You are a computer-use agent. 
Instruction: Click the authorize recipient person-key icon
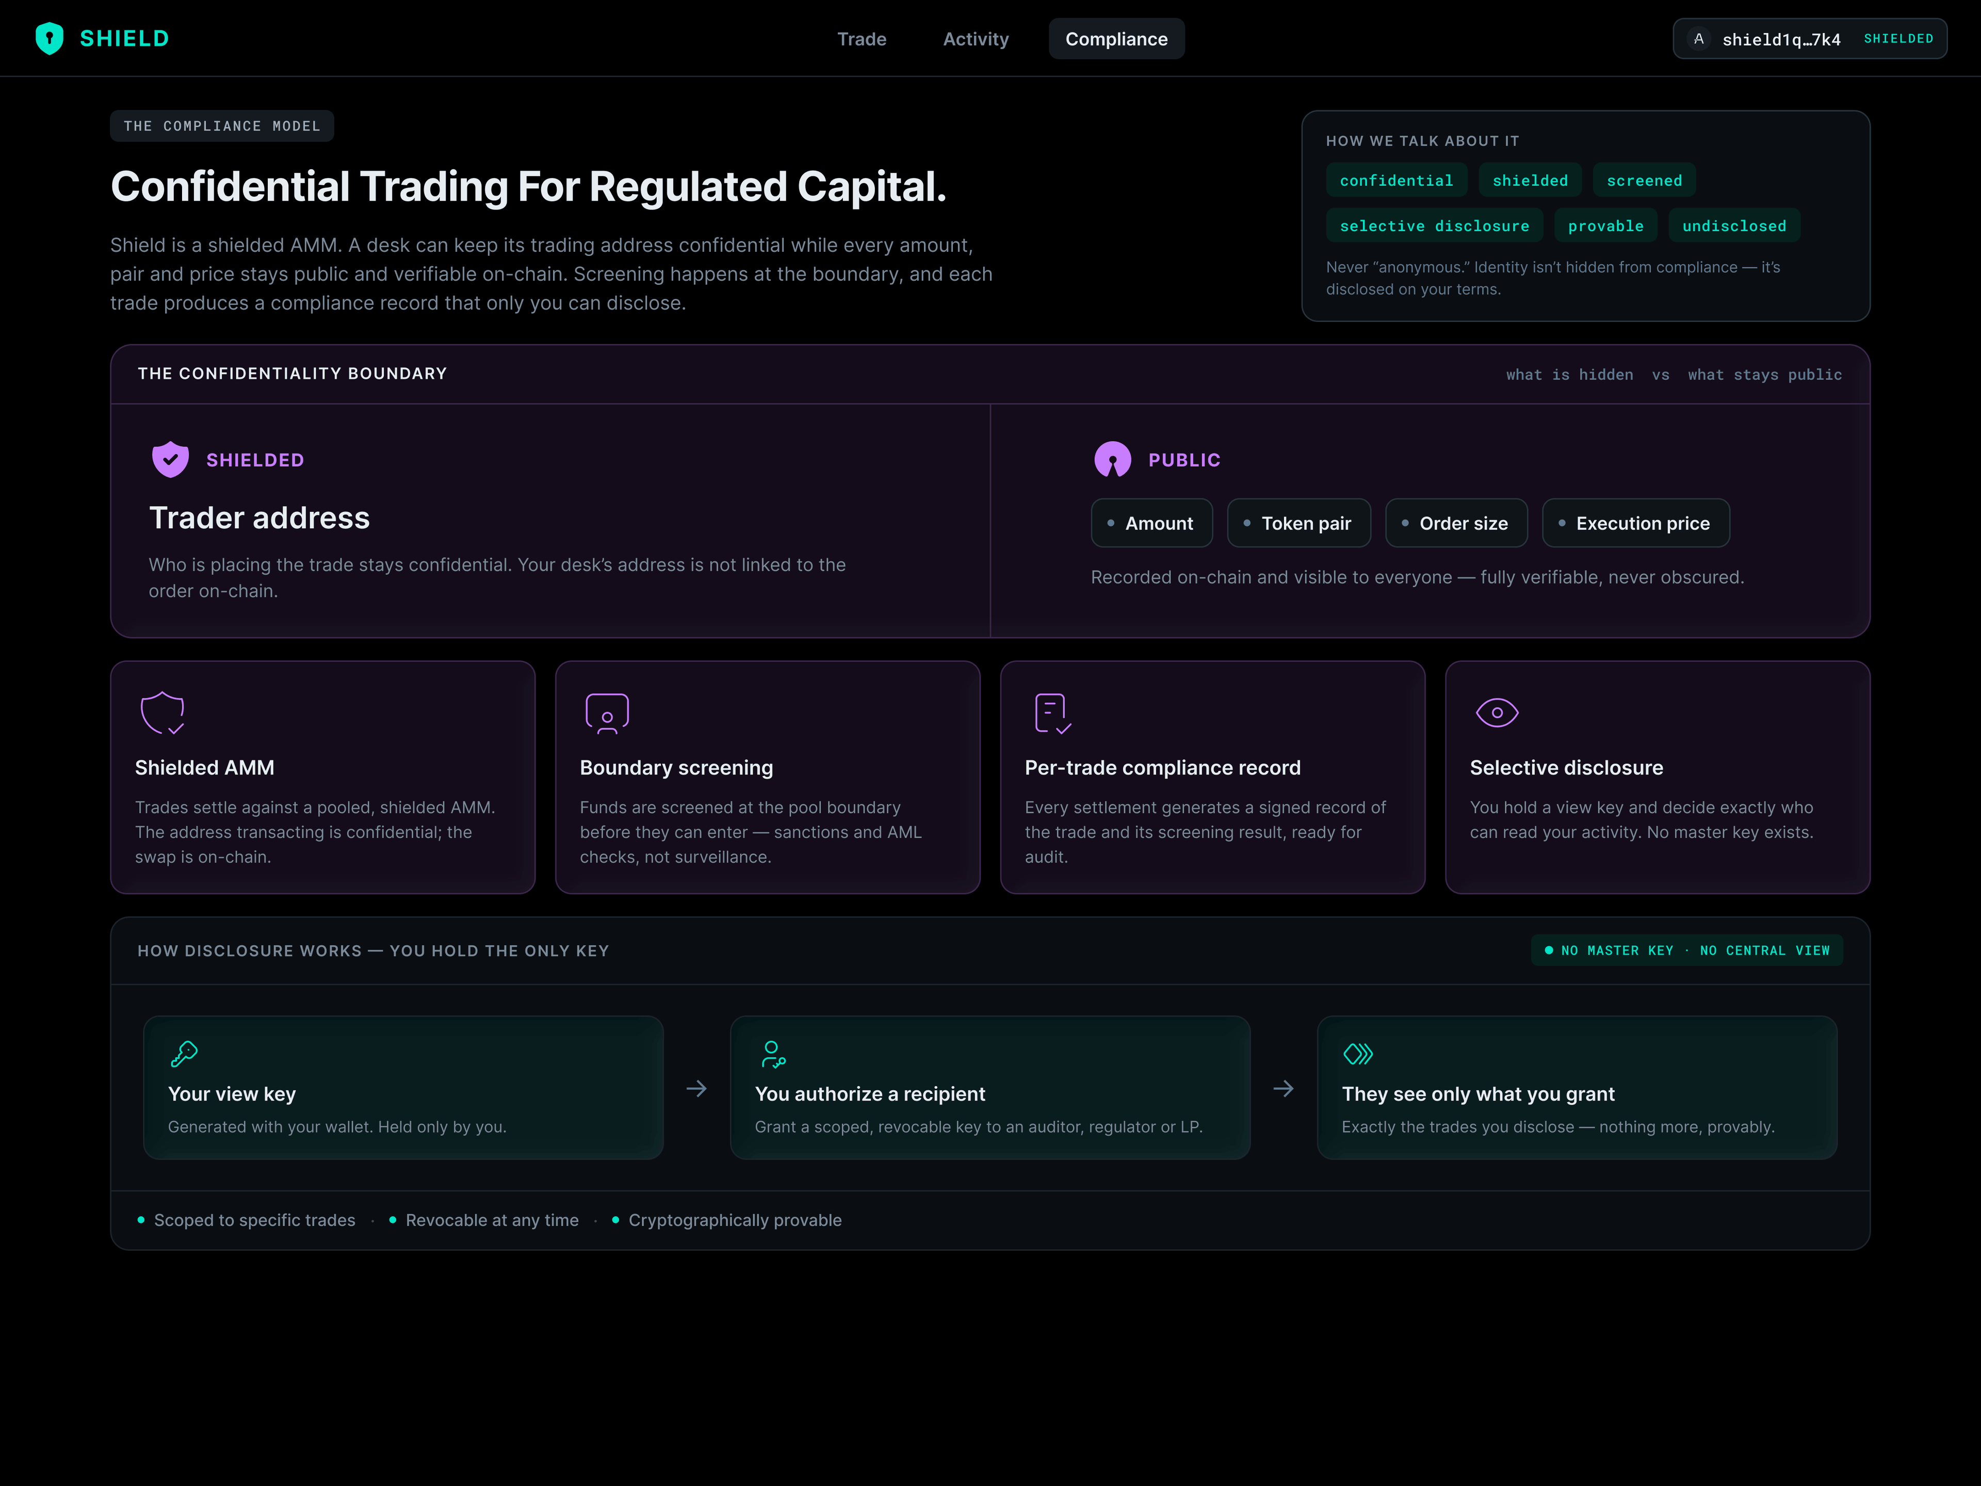point(773,1054)
